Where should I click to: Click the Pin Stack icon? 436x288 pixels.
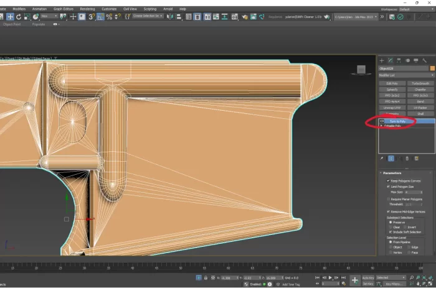382,159
